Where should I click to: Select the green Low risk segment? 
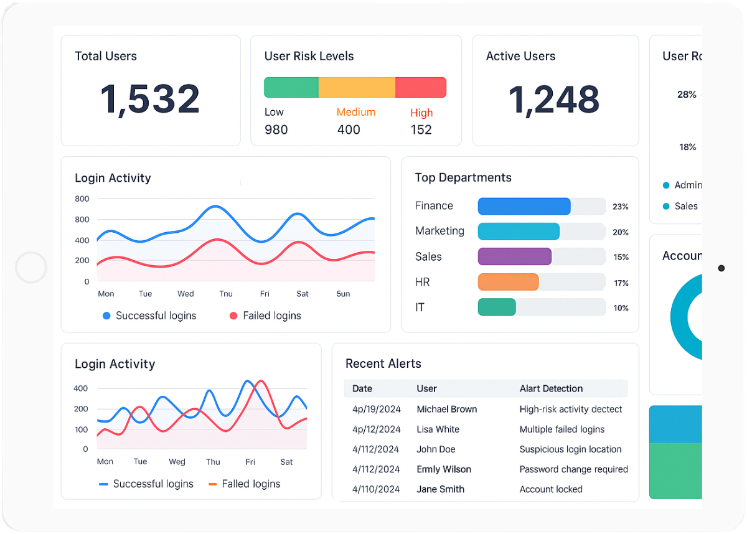291,88
